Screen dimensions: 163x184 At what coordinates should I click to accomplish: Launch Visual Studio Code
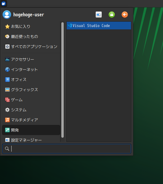99,26
